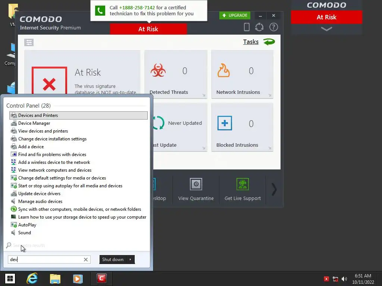This screenshot has width=382, height=286.
Task: Open the Comodo settings list icon
Action: (29, 42)
